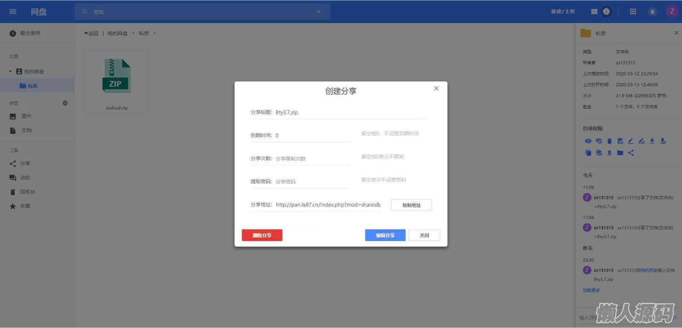Open the user avatar Z menu
Screen dimensions: 682x328
672,12
